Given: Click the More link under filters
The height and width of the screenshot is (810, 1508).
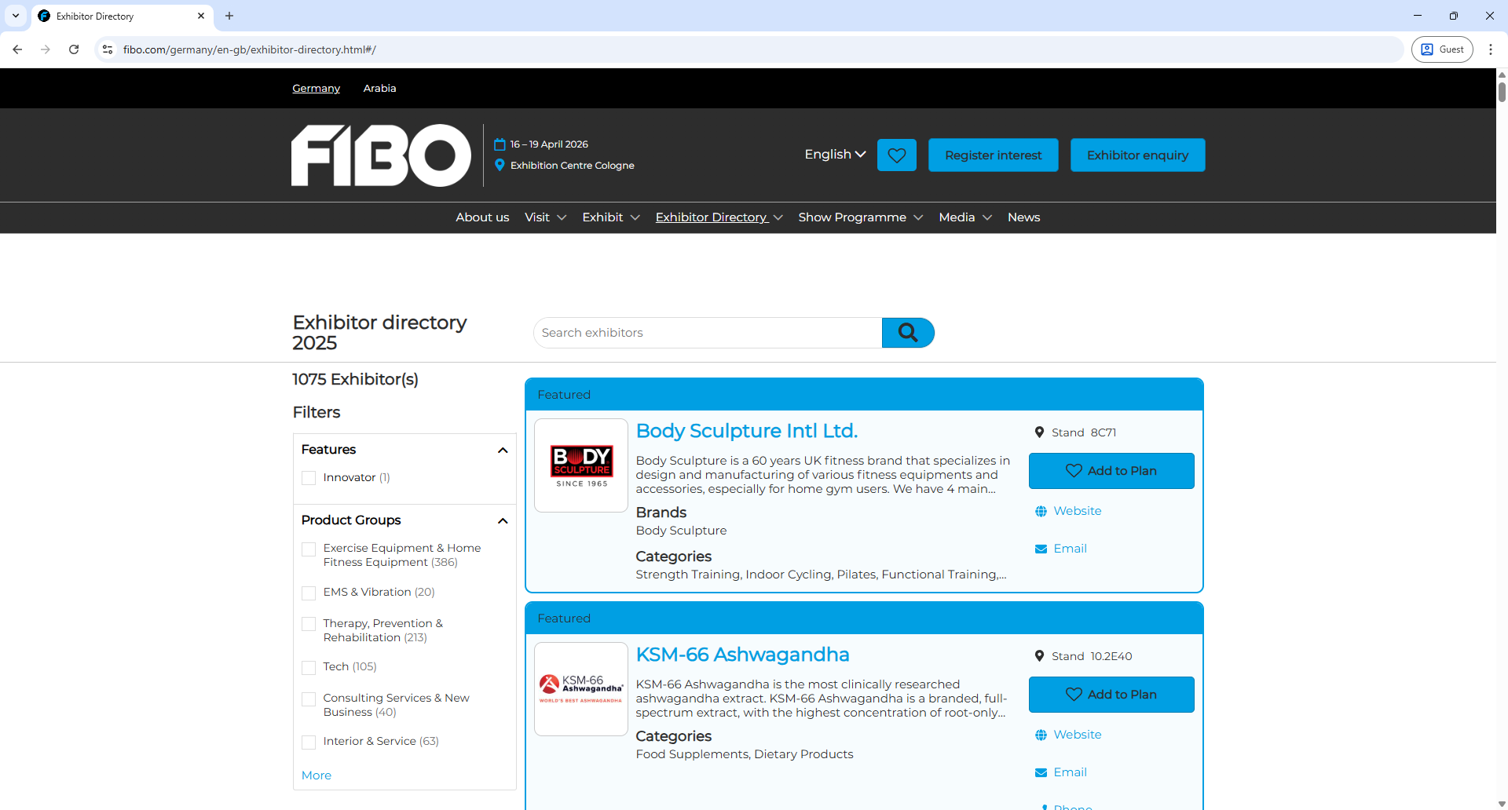Looking at the screenshot, I should (316, 775).
